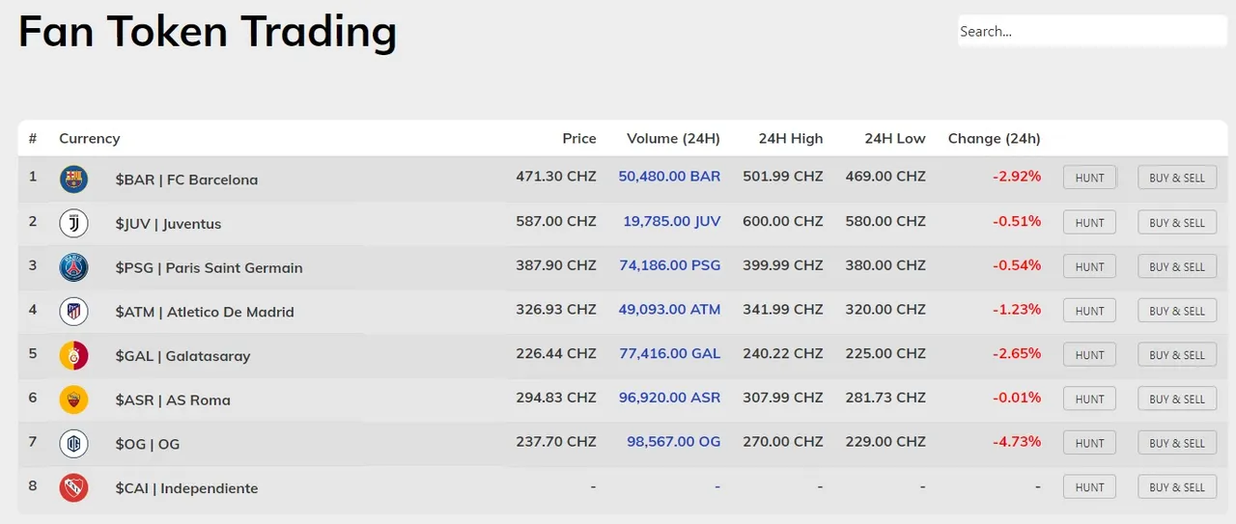Image resolution: width=1236 pixels, height=524 pixels.
Task: Open Buy & Sell for Juventus
Action: point(1177,222)
